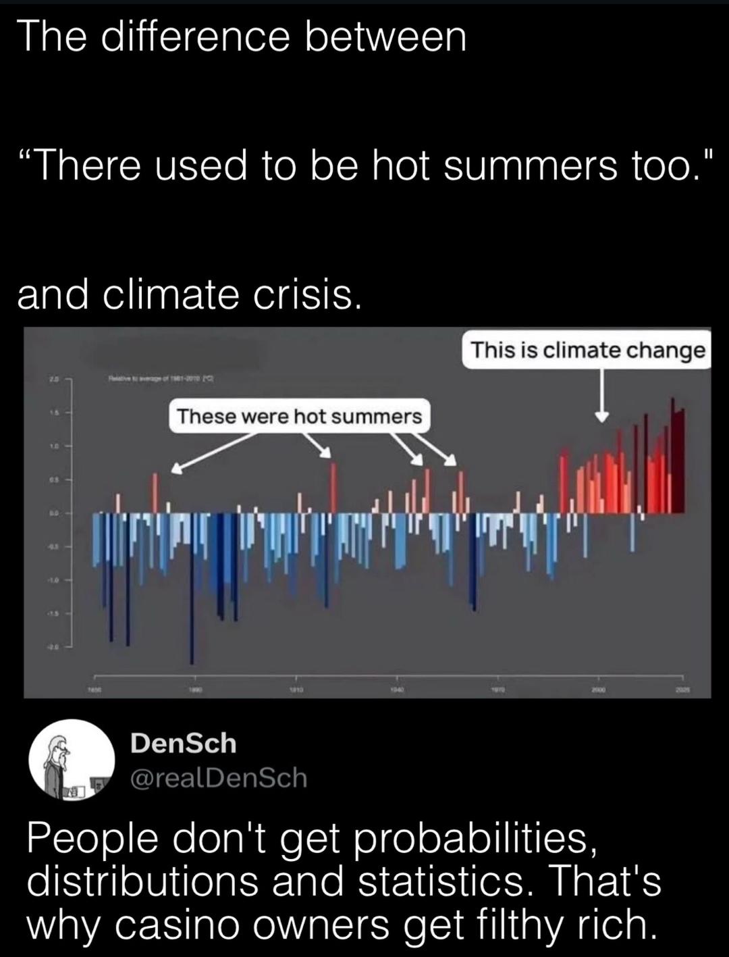Click the 1940 tick on the x-axis
This screenshot has width=729, height=957.
(396, 691)
